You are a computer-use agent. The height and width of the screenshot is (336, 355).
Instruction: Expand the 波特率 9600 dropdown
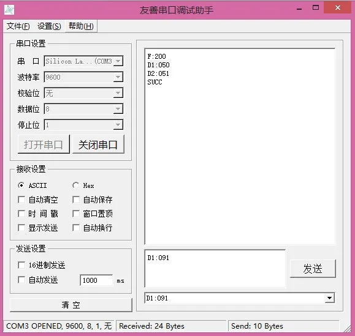tap(118, 77)
